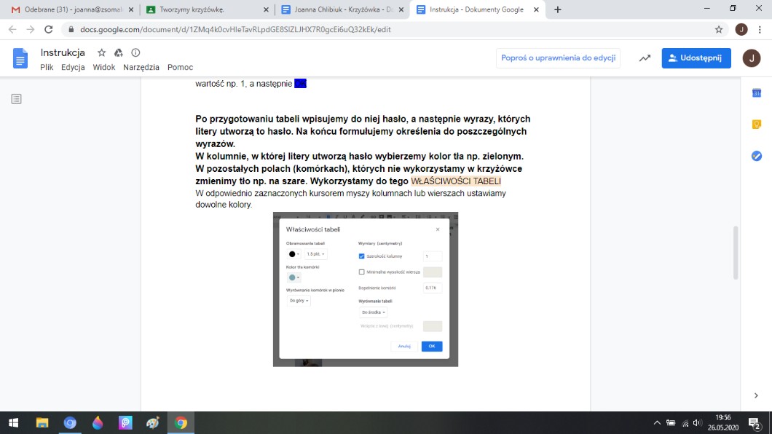Click the cell background color swatch
This screenshot has width=772, height=434.
293,277
